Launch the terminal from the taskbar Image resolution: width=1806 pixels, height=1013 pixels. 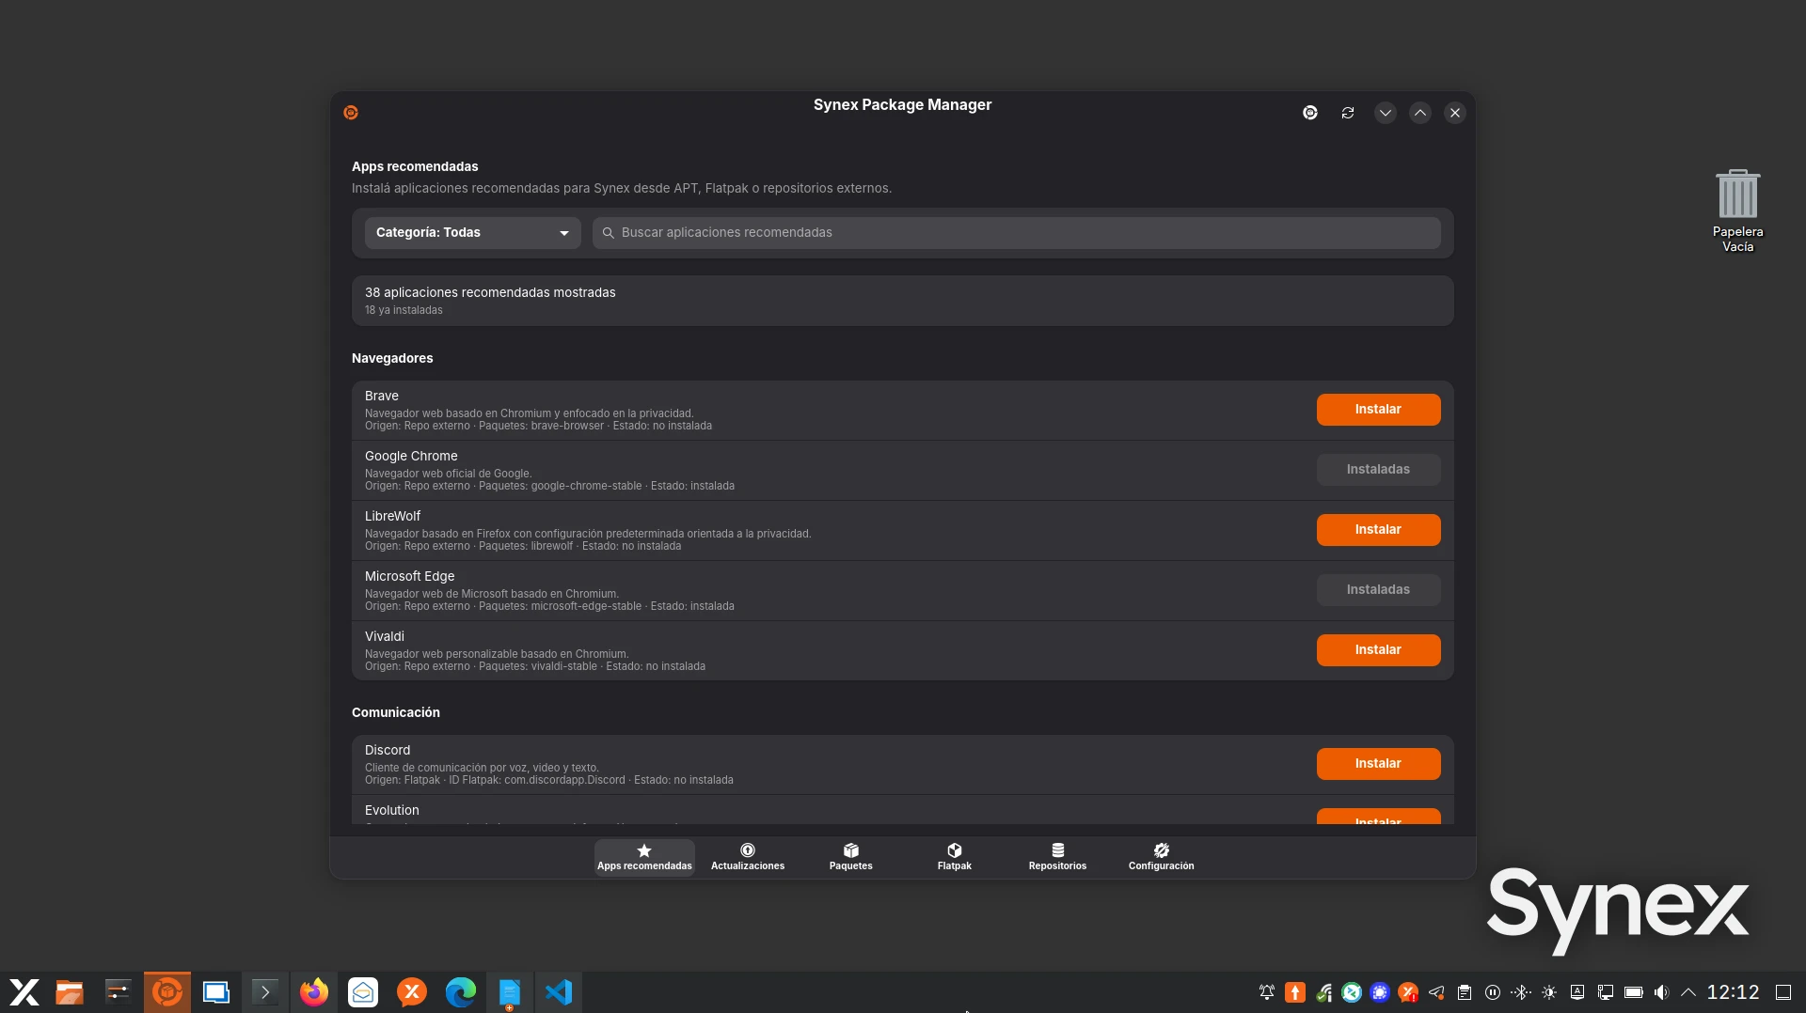pos(265,992)
